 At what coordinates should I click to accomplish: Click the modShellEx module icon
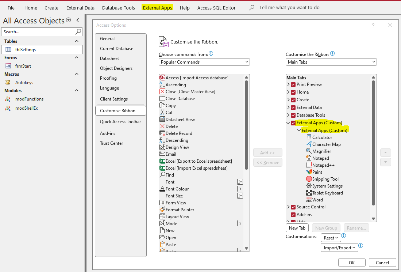[8, 108]
